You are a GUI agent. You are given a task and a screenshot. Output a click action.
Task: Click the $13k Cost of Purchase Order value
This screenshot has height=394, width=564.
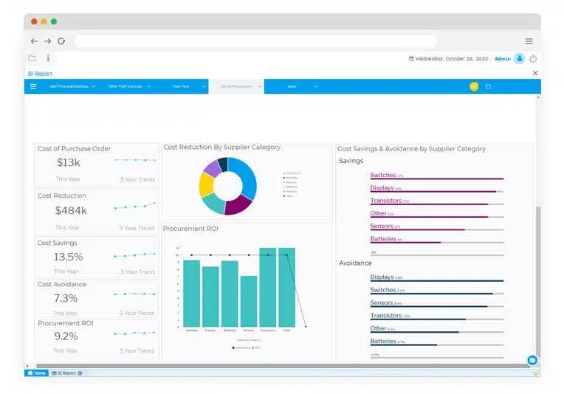69,163
